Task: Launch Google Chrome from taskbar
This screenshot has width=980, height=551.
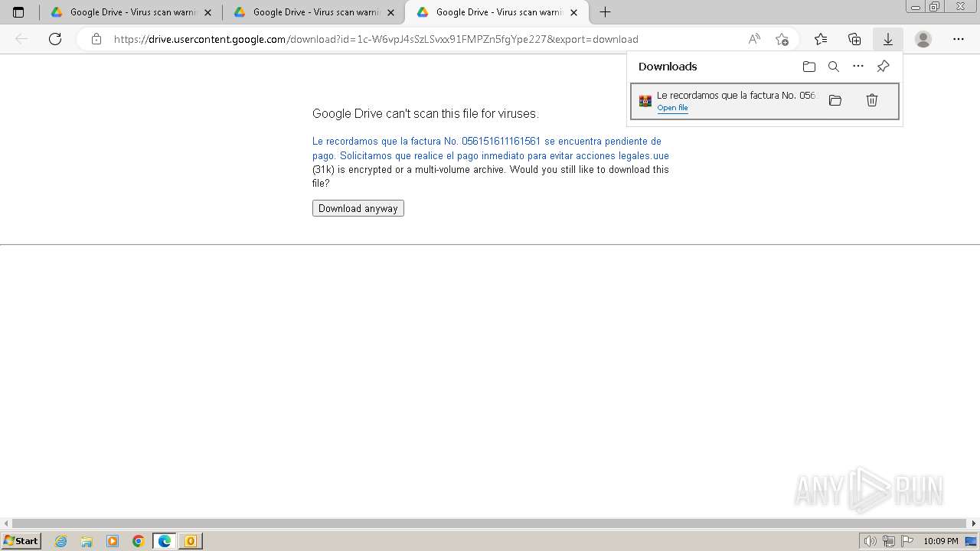Action: [139, 541]
